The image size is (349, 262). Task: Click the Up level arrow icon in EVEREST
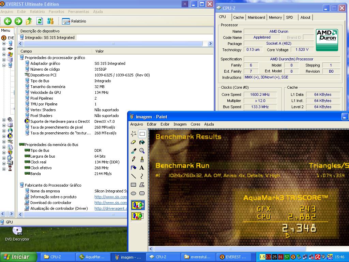click(29, 21)
